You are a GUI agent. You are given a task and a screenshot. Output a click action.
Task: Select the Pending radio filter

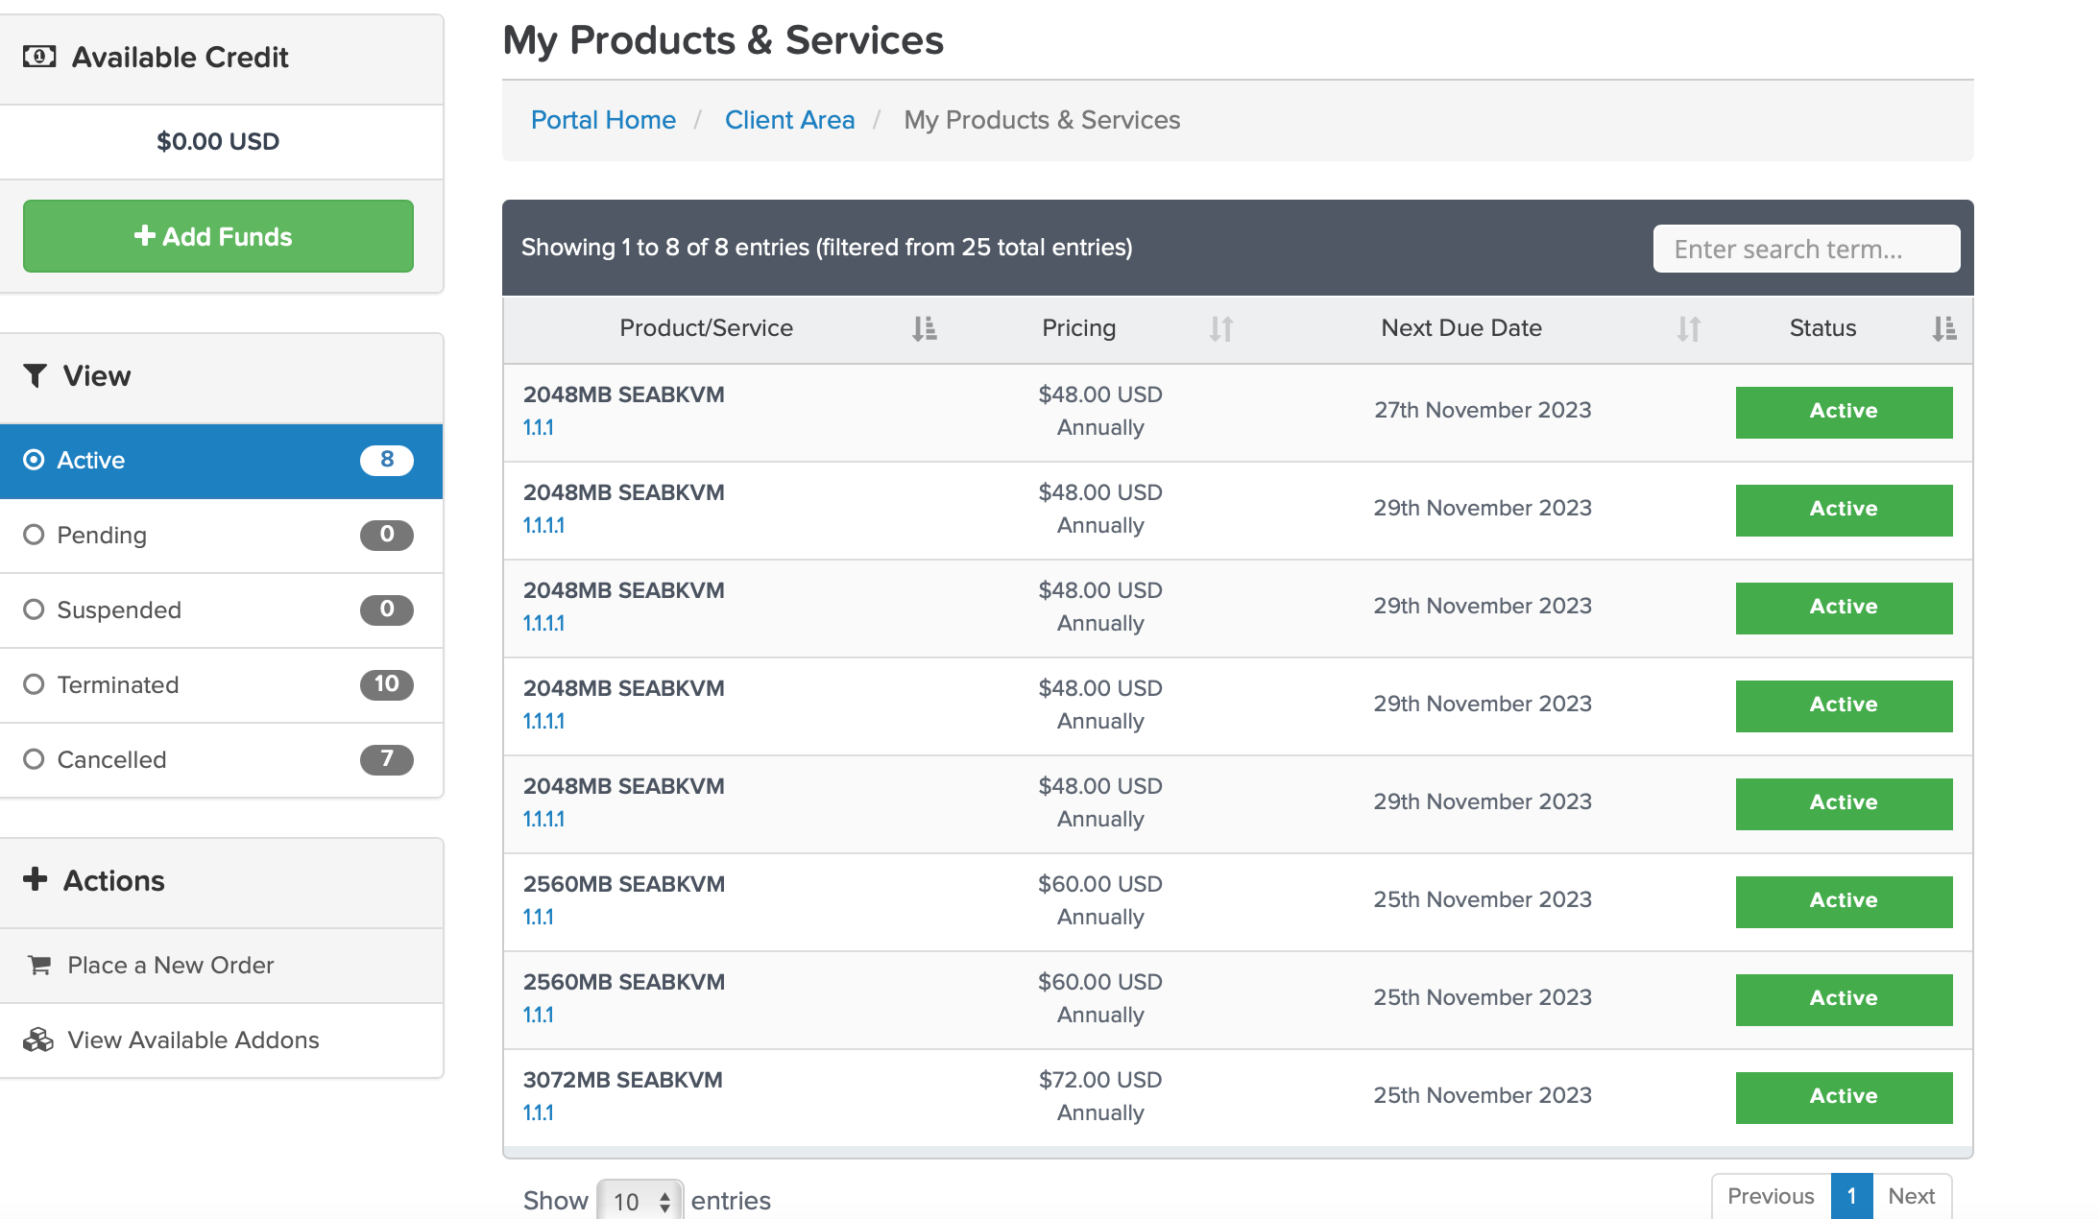pos(35,535)
